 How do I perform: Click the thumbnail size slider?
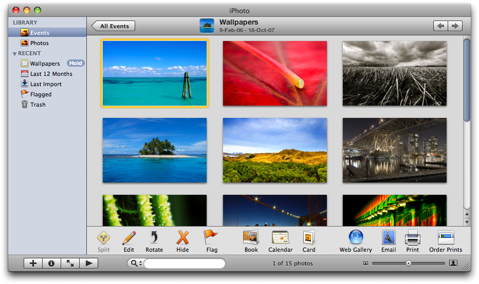click(x=409, y=263)
